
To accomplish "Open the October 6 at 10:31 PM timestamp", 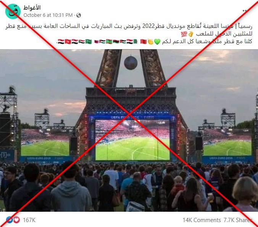I will pyautogui.click(x=48, y=15).
